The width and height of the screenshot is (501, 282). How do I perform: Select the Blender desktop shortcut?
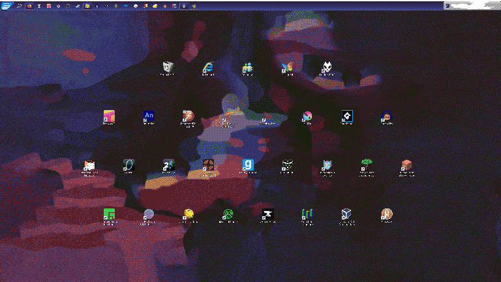coord(386,117)
